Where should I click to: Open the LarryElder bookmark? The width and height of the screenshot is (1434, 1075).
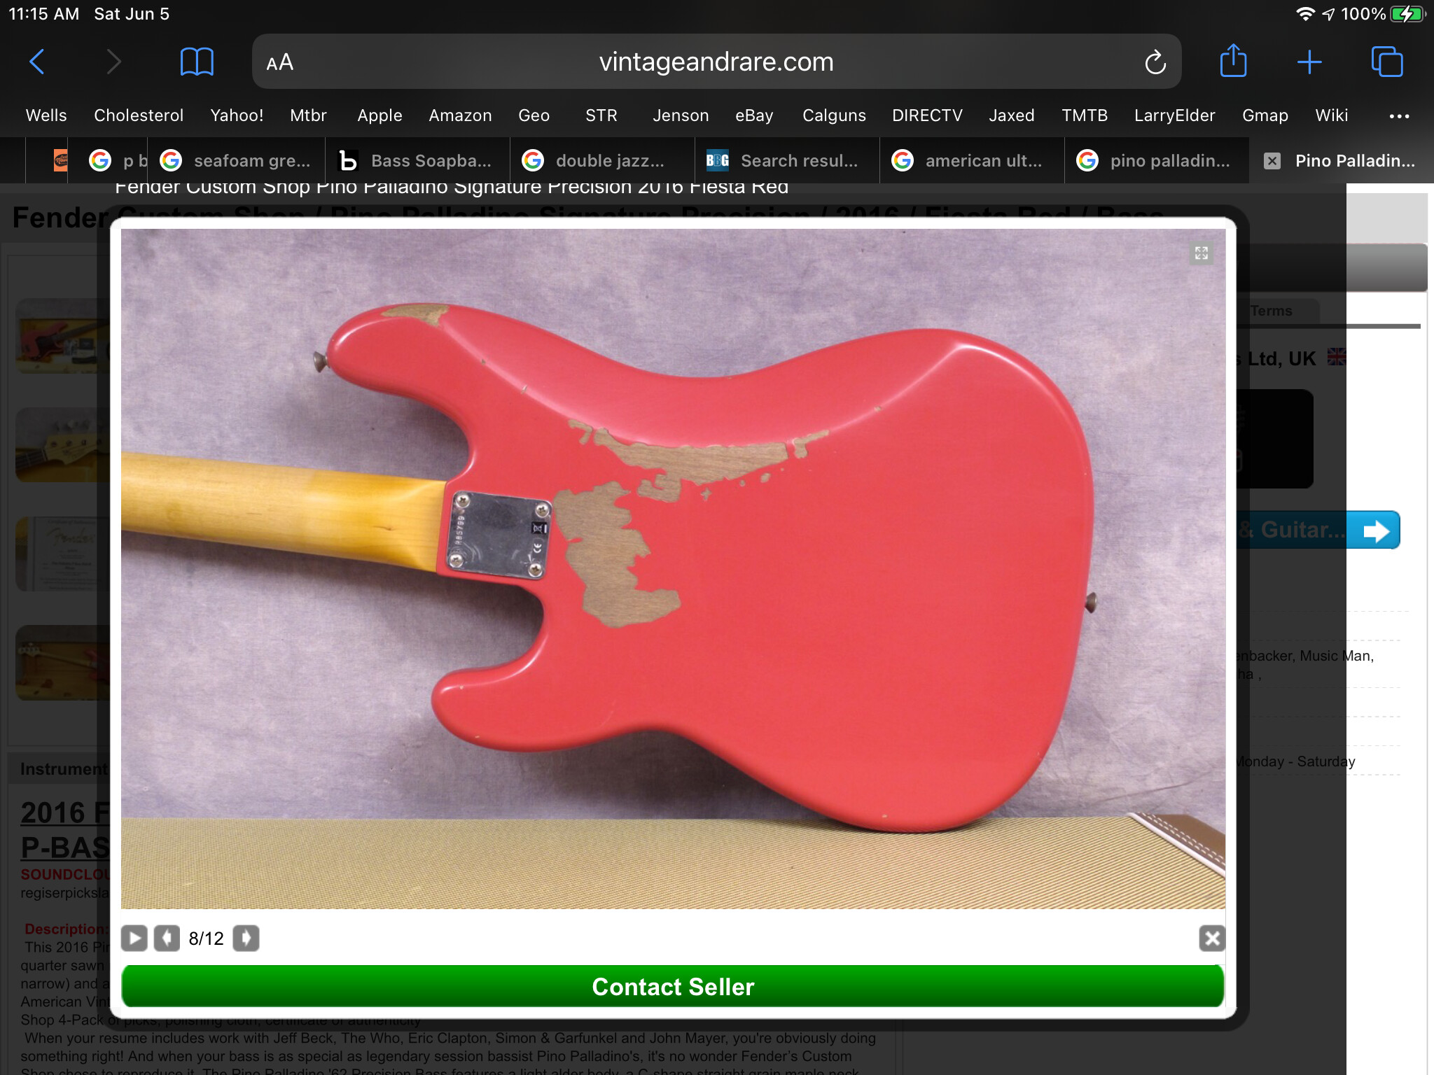(1174, 115)
